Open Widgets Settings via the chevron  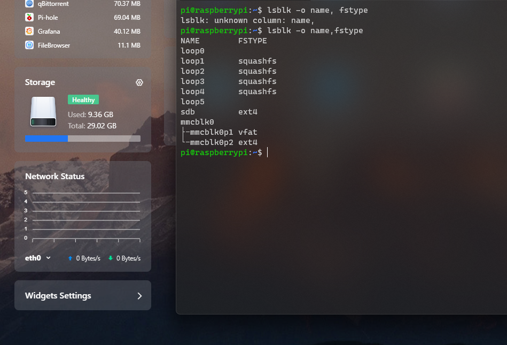point(139,295)
